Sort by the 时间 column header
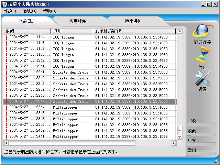Screen dimensions: 220x165 [x=27, y=31]
